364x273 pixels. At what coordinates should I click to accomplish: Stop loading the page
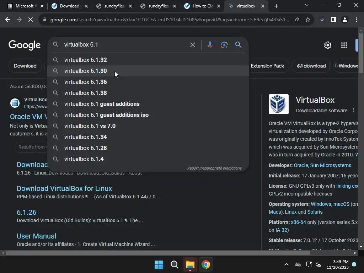click(31, 20)
